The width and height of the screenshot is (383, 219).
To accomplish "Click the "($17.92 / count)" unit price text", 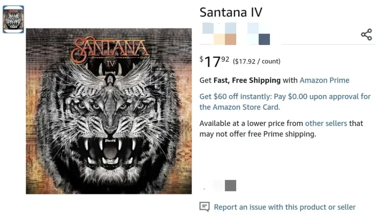I will [256, 61].
